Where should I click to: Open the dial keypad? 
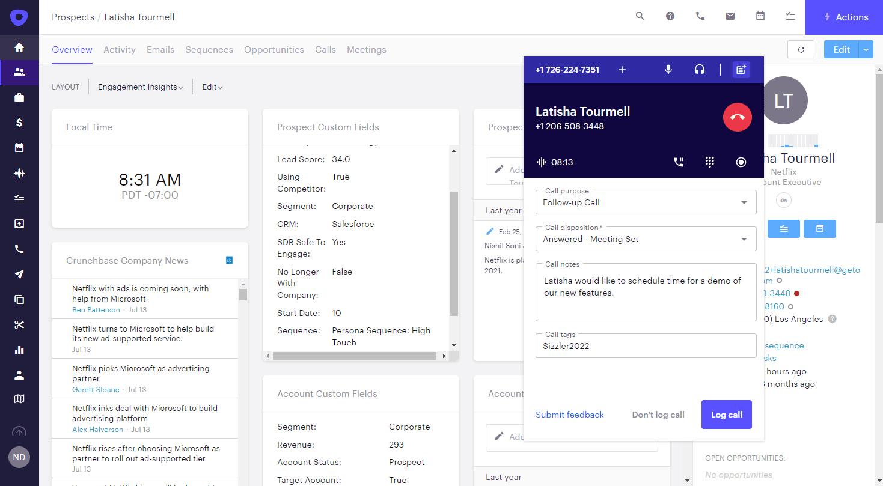point(710,162)
